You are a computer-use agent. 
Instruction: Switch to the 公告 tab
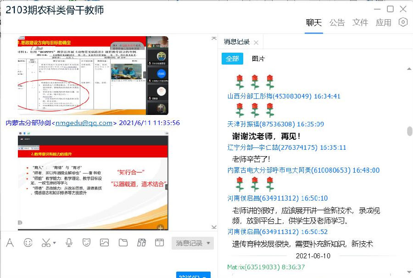(x=337, y=22)
